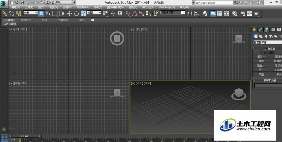Image resolution: width=282 pixels, height=142 pixels.
Task: Click the 多边形建模 panel label
Action: (x=10, y=24)
